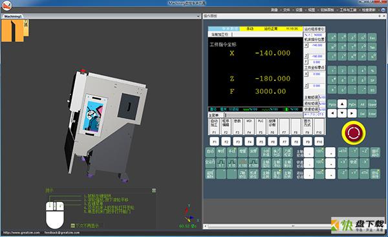Toggle 手动 manual mode key
This screenshot has height=237, width=388.
click(232, 152)
